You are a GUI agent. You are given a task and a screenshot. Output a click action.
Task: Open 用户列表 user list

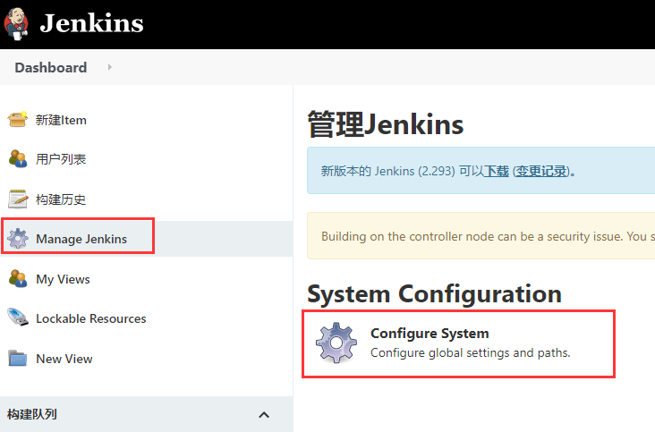tap(61, 159)
